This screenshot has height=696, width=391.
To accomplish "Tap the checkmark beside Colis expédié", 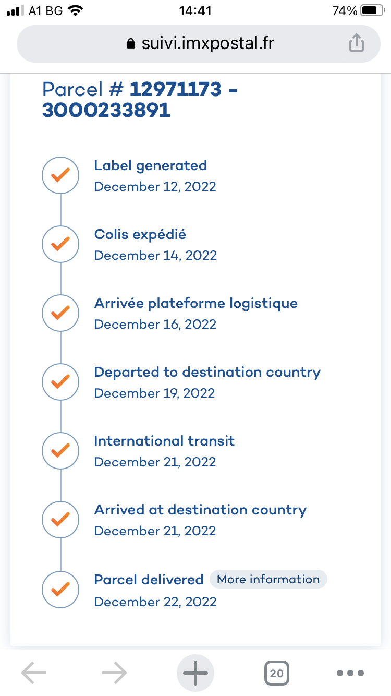I will point(60,244).
